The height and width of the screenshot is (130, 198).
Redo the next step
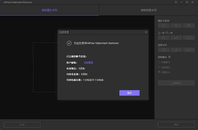pyautogui.click(x=176, y=38)
